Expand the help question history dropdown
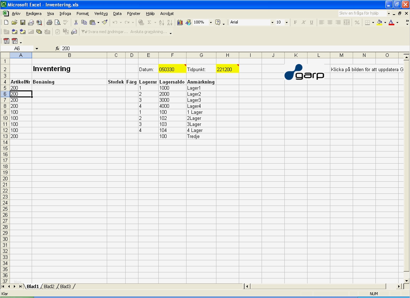The width and height of the screenshot is (410, 298). 389,13
